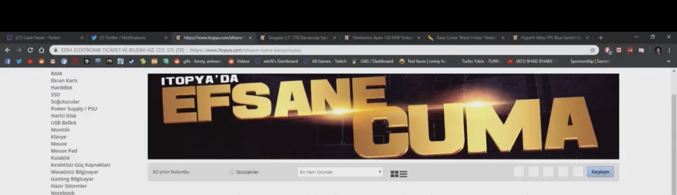Close the Twitter Notifications tab
Screen dimensions: 677x195
point(166,38)
